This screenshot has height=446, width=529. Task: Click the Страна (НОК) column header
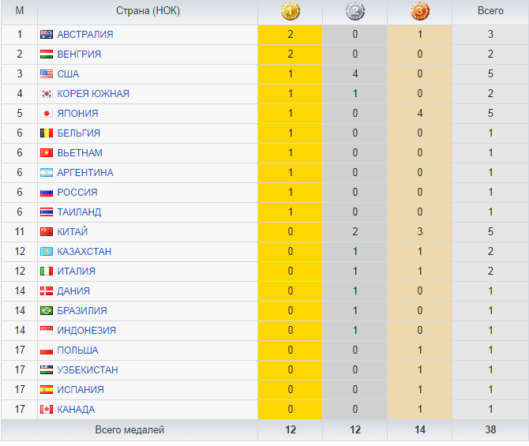click(x=148, y=12)
